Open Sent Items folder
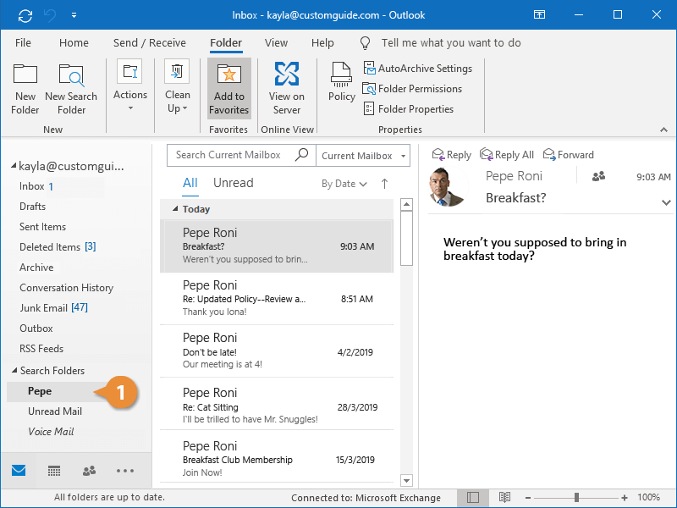This screenshot has width=677, height=508. 43,227
